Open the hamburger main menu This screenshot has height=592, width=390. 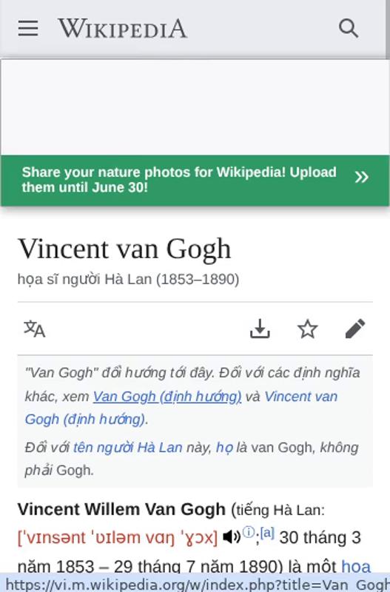[x=28, y=28]
